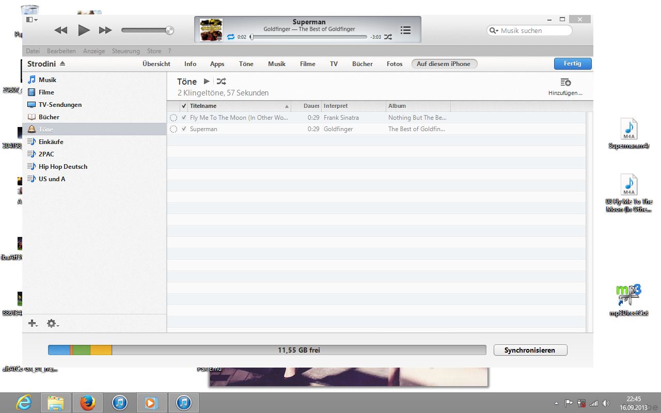The height and width of the screenshot is (413, 661).
Task: Click the sync status circle for the Fly Me To The Moon row
Action: 174,118
